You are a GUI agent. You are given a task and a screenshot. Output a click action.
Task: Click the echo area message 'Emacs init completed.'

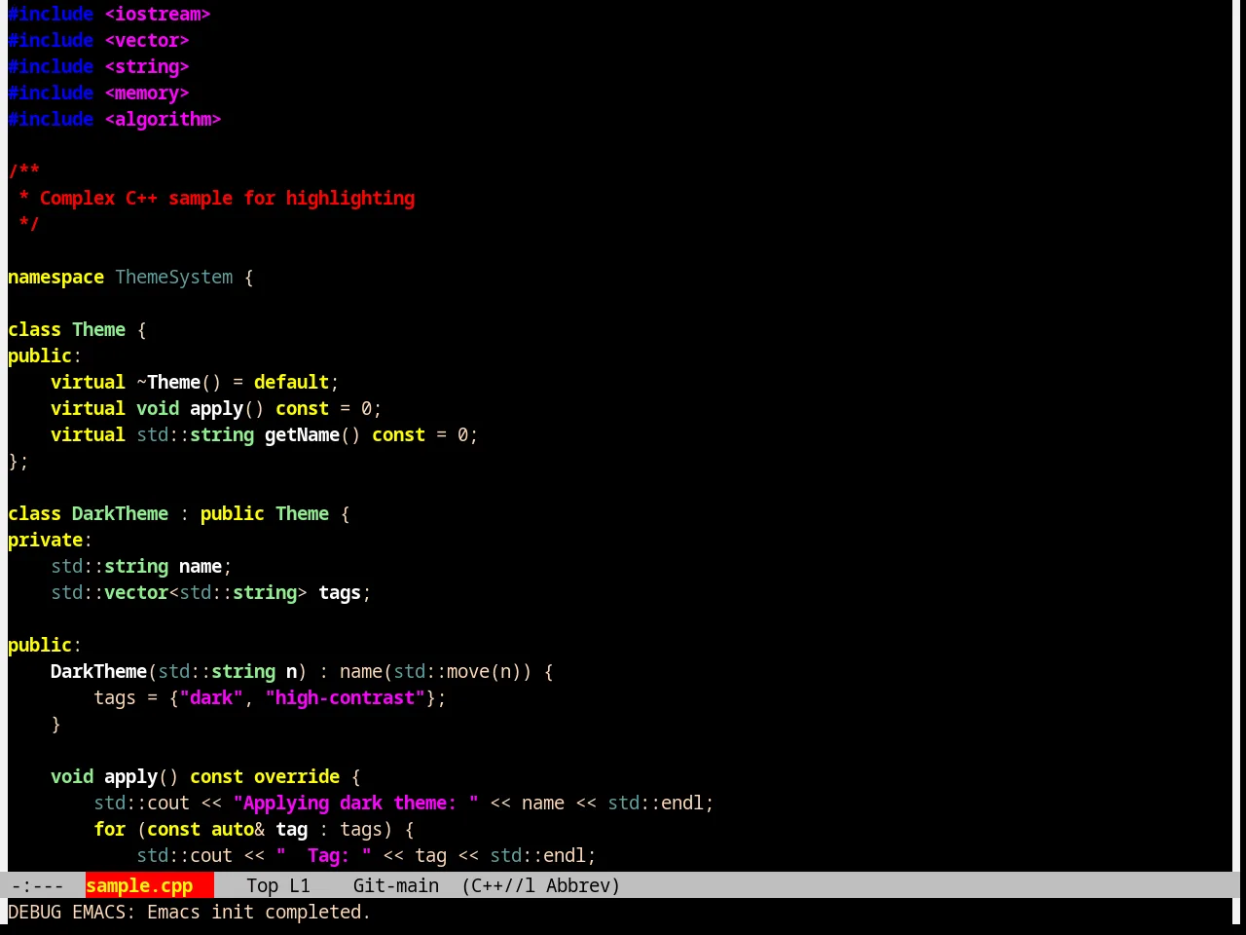(x=259, y=912)
